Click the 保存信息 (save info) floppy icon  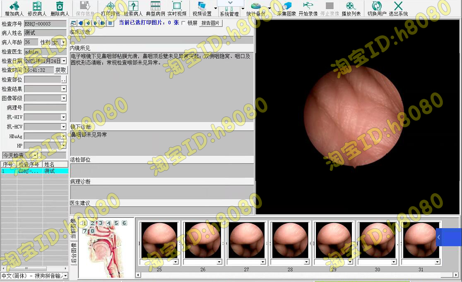(85, 8)
